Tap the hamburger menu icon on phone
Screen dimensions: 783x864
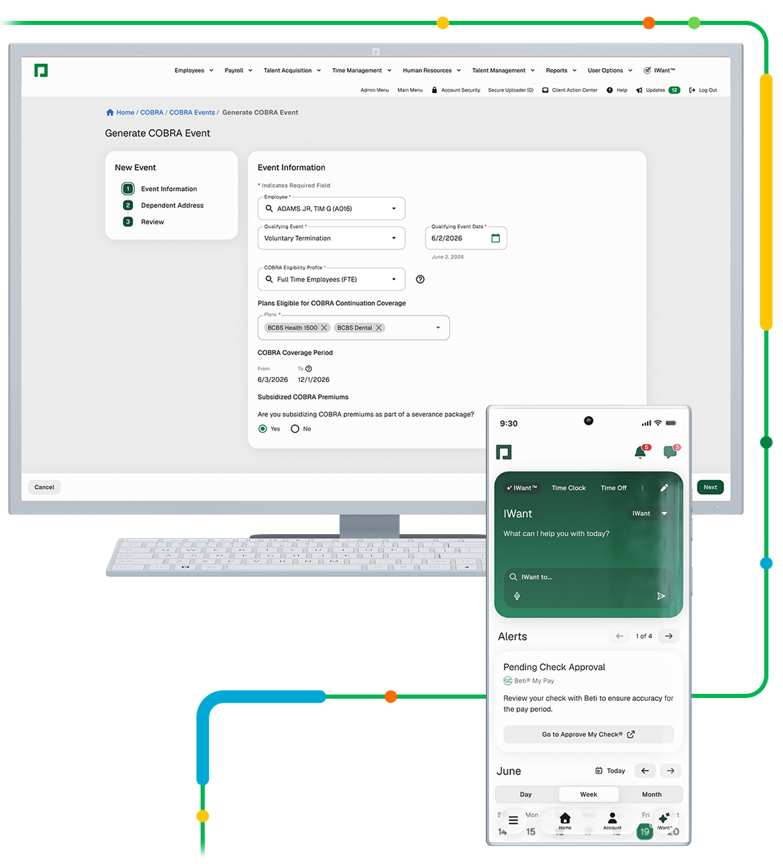click(513, 820)
